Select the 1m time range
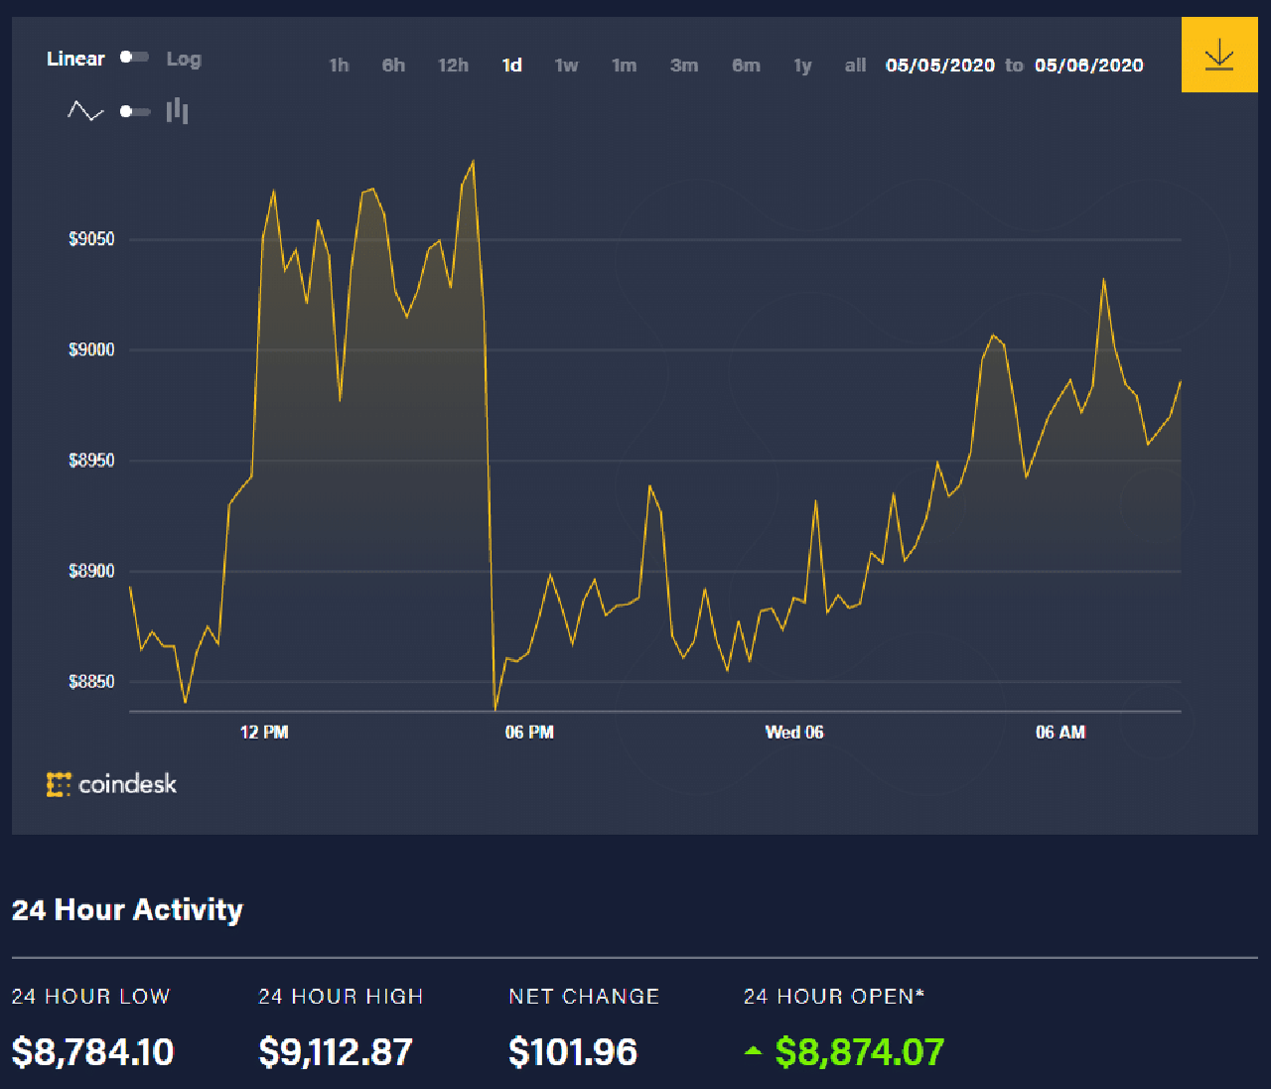Image resolution: width=1271 pixels, height=1089 pixels. 624,66
